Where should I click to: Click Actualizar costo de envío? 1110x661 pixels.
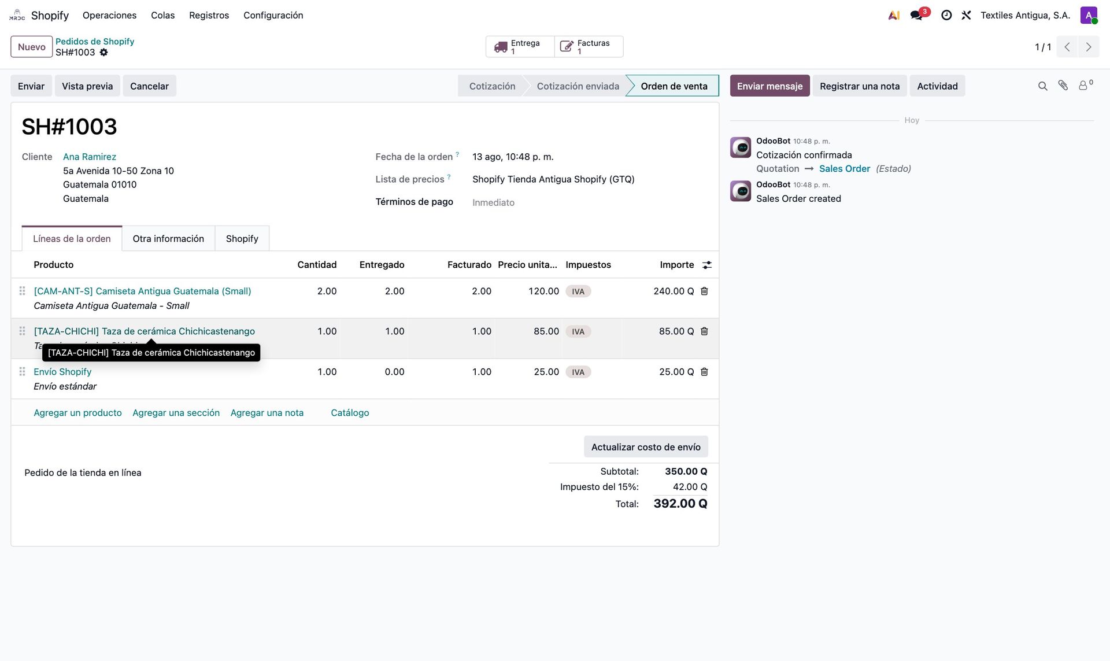point(646,447)
